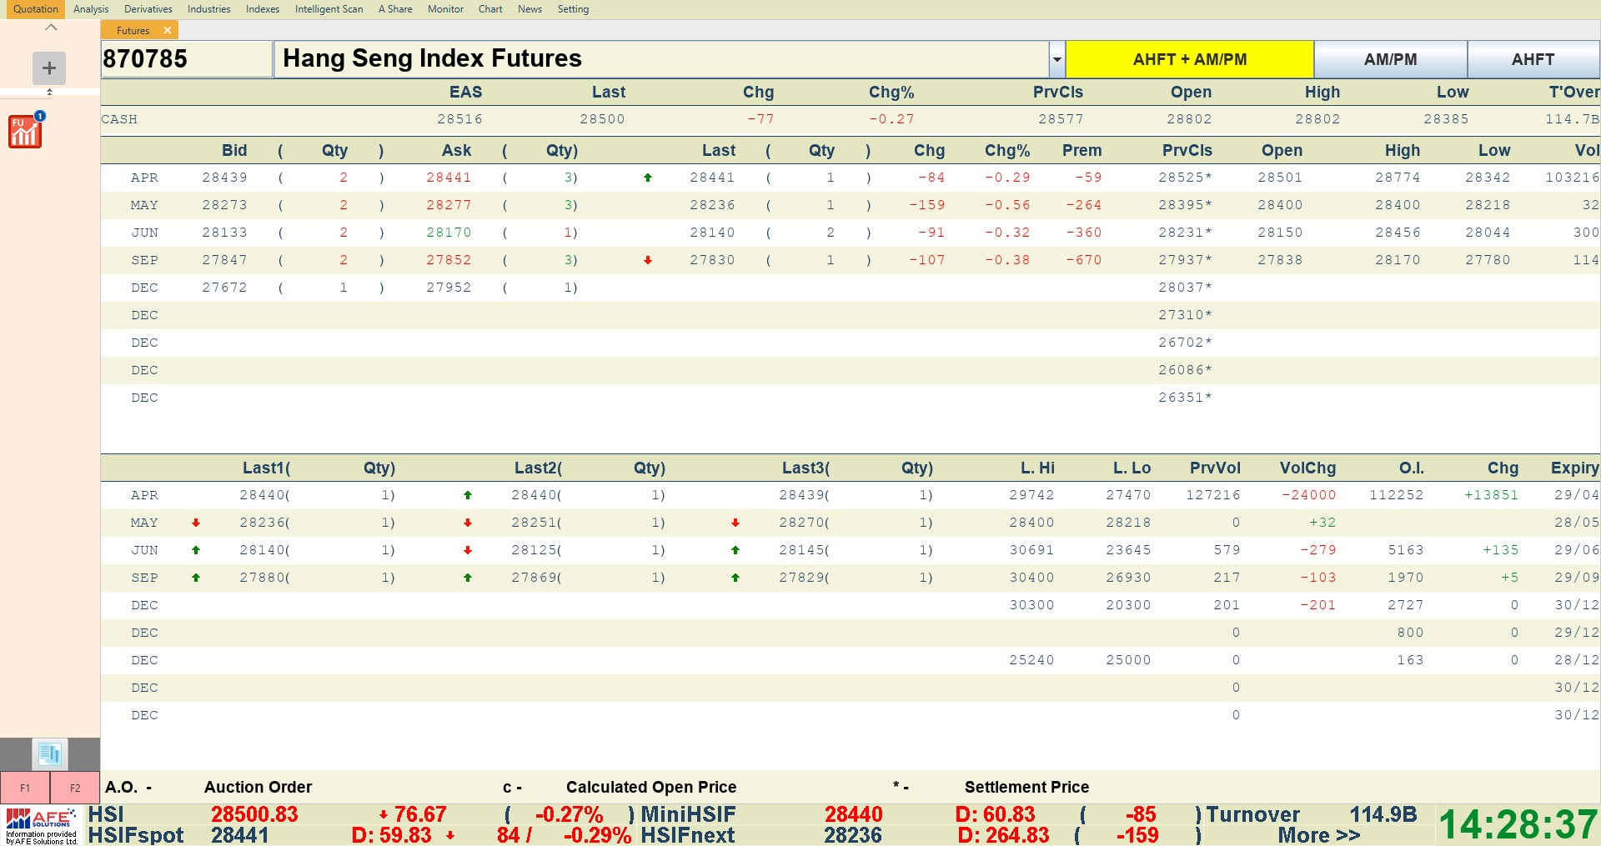Open the Monitor menu
This screenshot has width=1601, height=846.
pos(445,9)
